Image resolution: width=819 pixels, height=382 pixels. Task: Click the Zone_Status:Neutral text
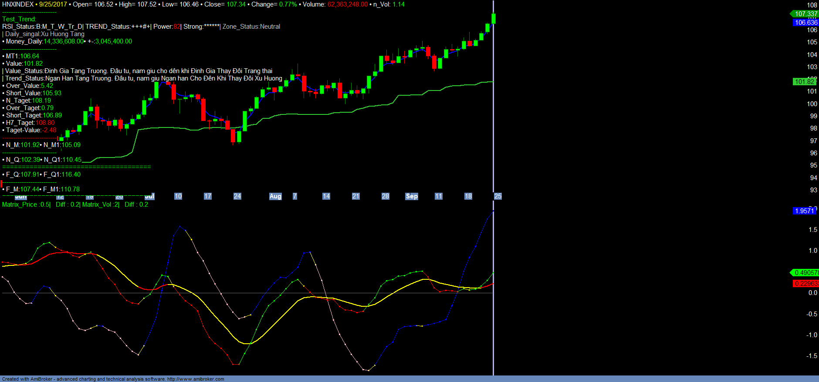pos(251,27)
